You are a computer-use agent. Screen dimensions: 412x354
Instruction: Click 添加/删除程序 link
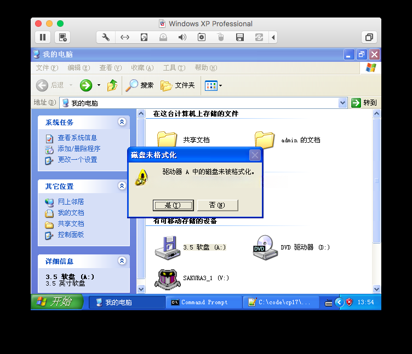click(79, 149)
